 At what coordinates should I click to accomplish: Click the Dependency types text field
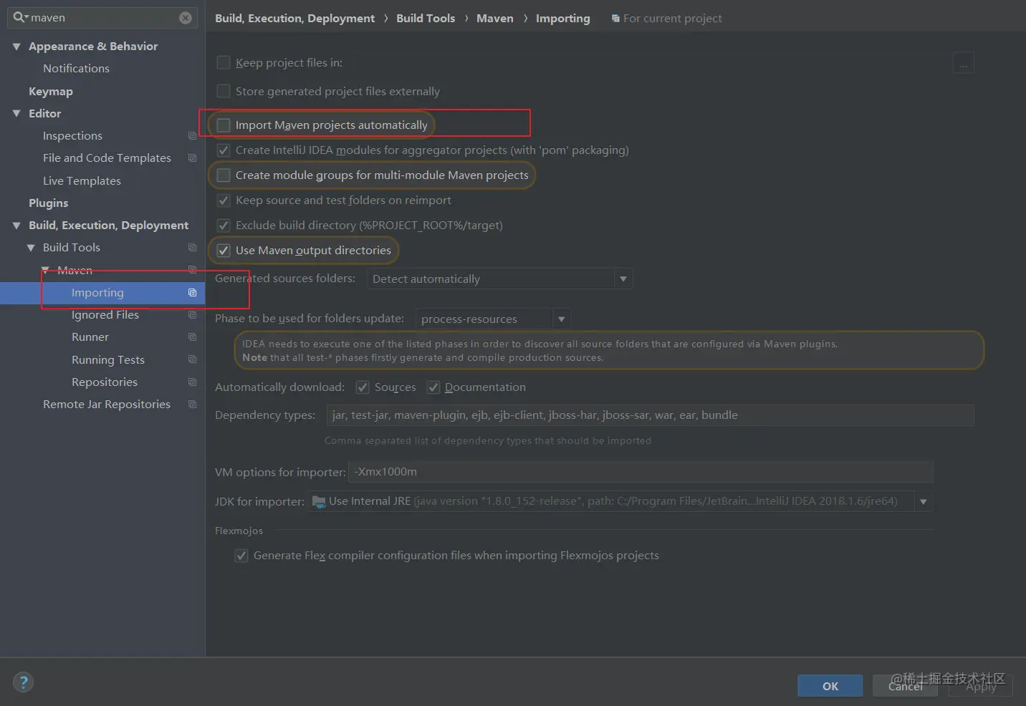tap(651, 415)
